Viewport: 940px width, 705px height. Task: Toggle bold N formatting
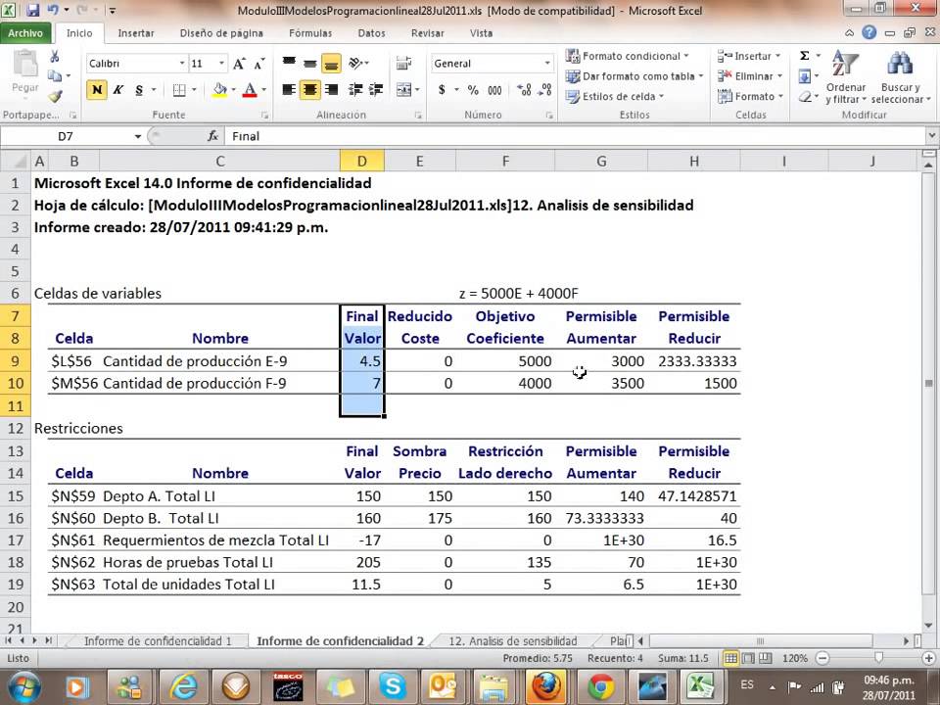[x=97, y=90]
